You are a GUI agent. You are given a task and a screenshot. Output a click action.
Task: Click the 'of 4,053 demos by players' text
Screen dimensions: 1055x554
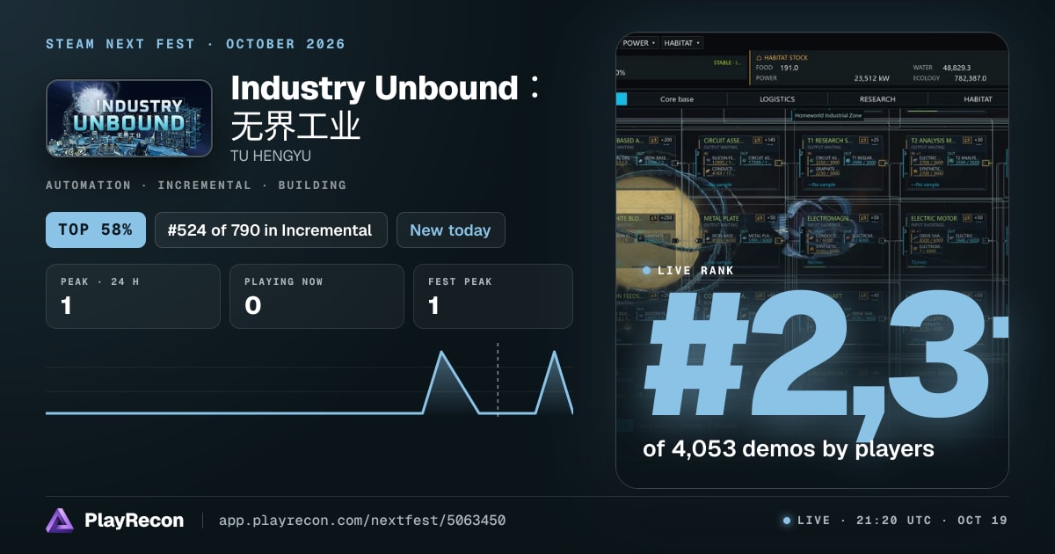[x=788, y=449]
